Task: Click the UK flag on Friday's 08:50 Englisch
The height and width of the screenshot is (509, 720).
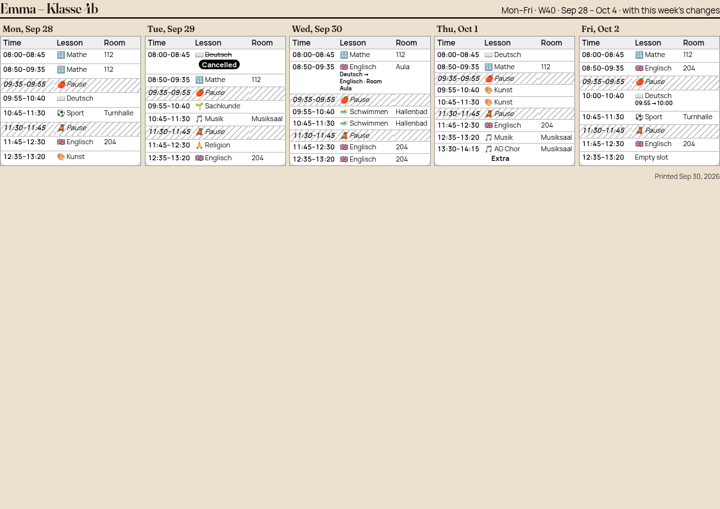Action: point(639,68)
